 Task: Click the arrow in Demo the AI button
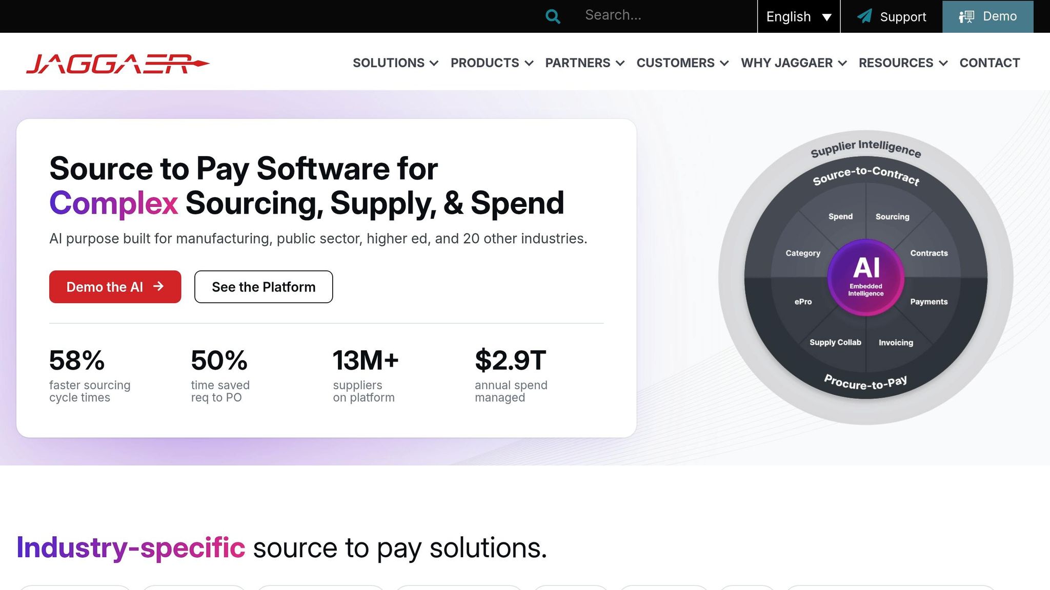(158, 286)
